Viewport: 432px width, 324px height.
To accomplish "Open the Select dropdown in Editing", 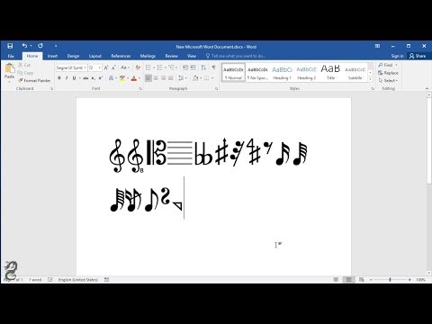I will pyautogui.click(x=388, y=80).
